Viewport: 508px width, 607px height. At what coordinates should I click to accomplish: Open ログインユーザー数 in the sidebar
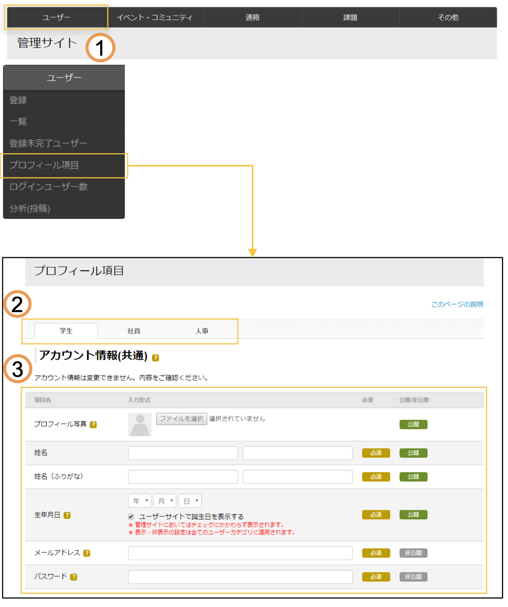(x=64, y=187)
